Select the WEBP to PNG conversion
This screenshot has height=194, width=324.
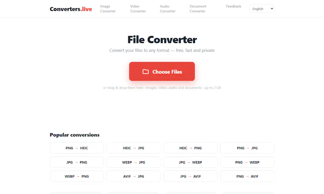pyautogui.click(x=77, y=176)
